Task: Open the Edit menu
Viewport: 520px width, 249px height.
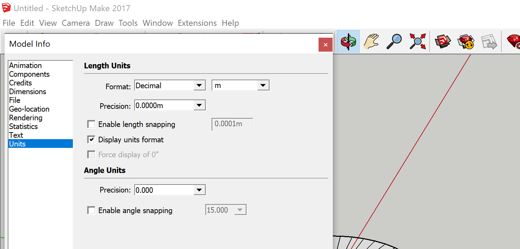Action: click(x=27, y=23)
